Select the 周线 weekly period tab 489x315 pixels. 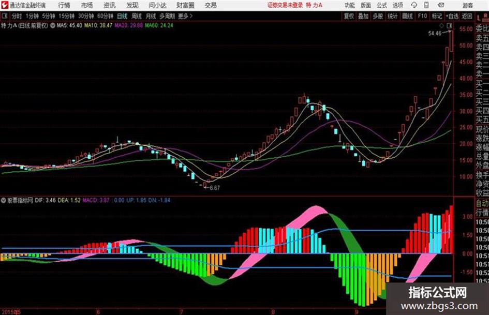coord(137,16)
